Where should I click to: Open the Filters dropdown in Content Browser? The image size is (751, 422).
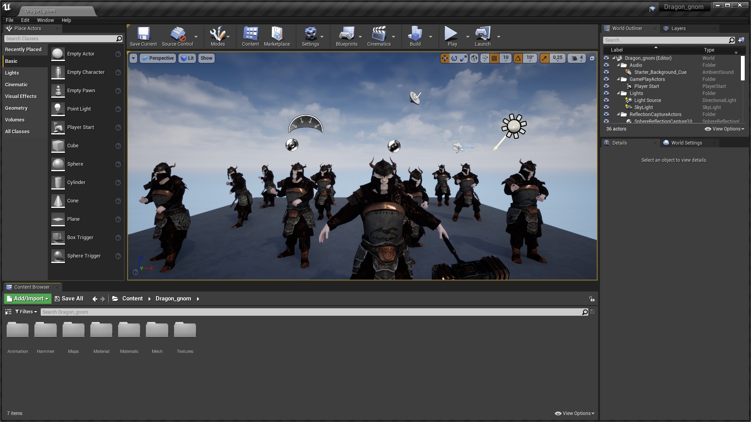[x=26, y=312]
